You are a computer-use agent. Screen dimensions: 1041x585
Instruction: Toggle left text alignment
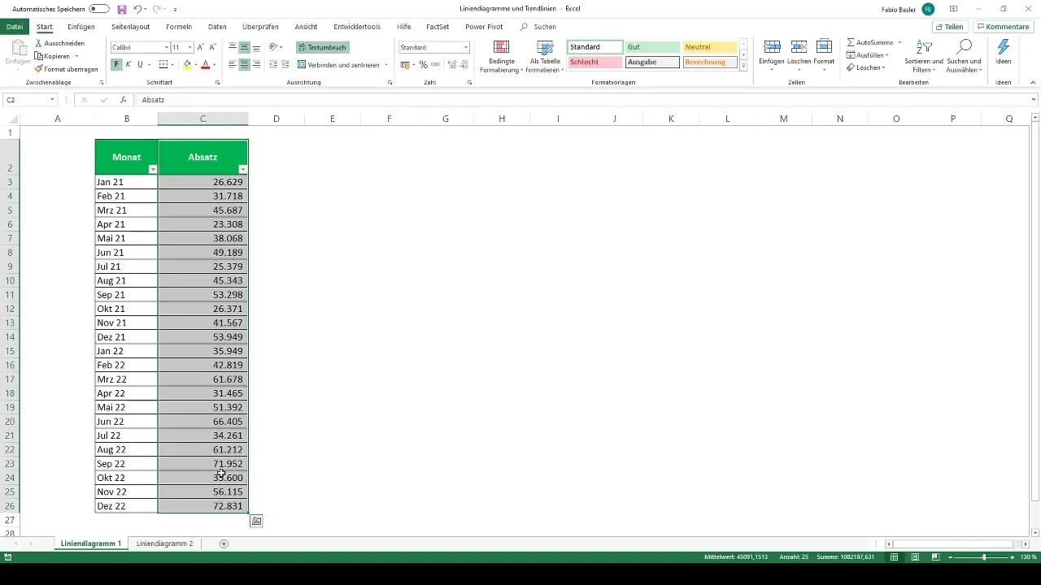pos(233,64)
